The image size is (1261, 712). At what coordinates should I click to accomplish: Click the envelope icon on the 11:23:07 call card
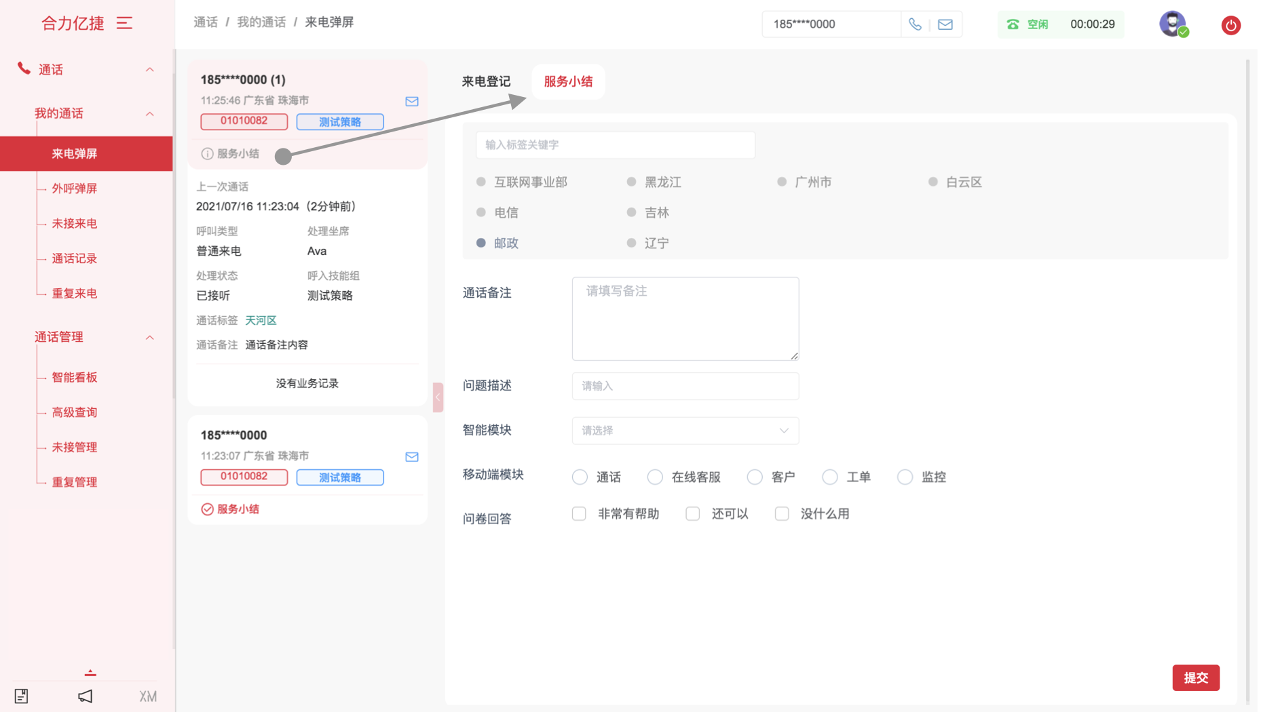(411, 456)
